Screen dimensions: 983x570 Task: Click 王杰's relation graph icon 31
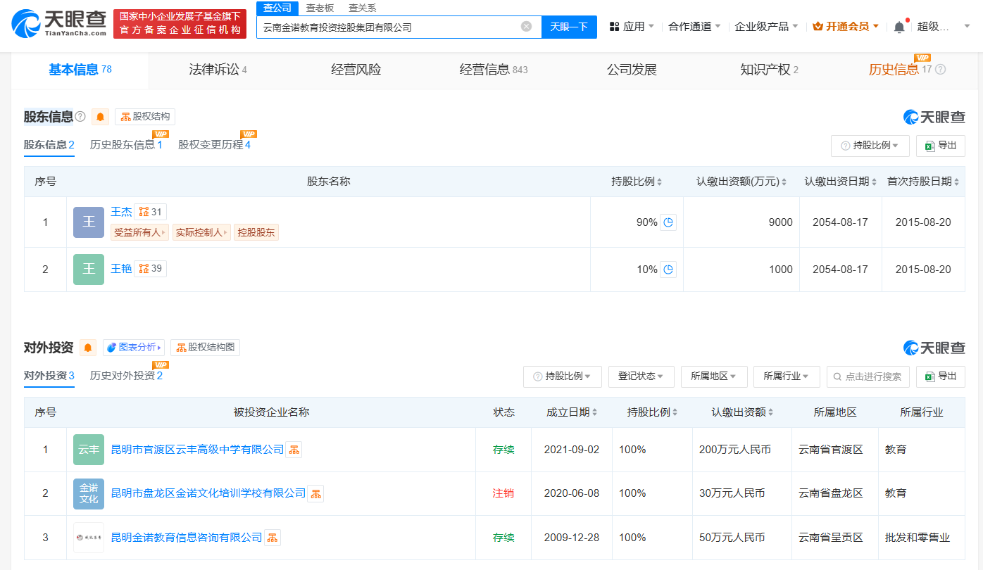pos(150,212)
